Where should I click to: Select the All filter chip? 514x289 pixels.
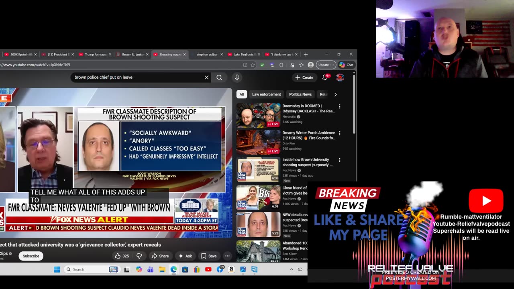pyautogui.click(x=241, y=94)
